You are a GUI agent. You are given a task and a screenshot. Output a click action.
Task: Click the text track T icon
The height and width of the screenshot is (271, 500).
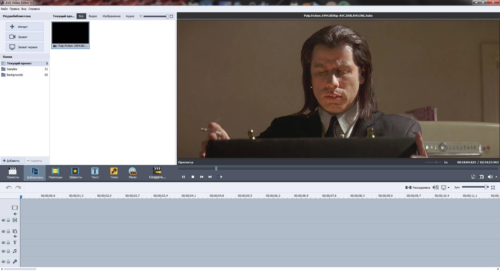(15, 243)
